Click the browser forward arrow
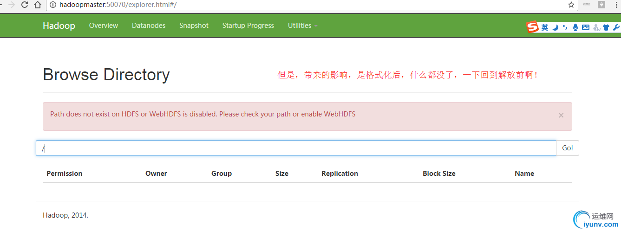 tap(12, 5)
